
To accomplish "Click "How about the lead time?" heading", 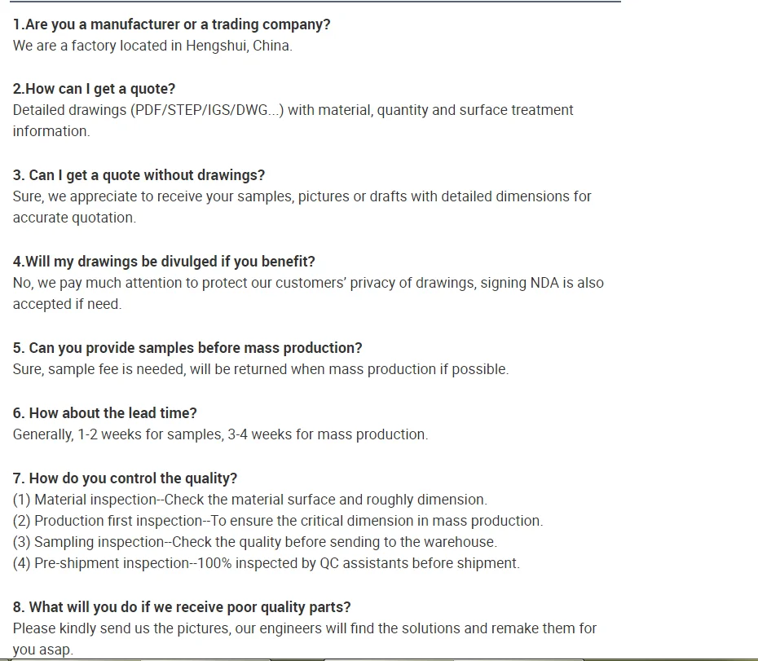I will pos(104,413).
